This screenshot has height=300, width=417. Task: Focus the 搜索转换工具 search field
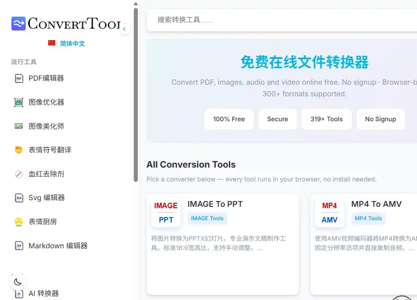[282, 20]
